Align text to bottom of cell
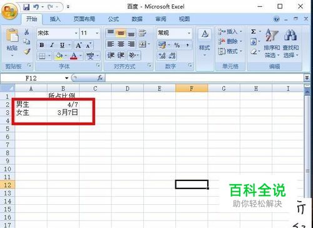This screenshot has width=313, height=228. (x=131, y=33)
